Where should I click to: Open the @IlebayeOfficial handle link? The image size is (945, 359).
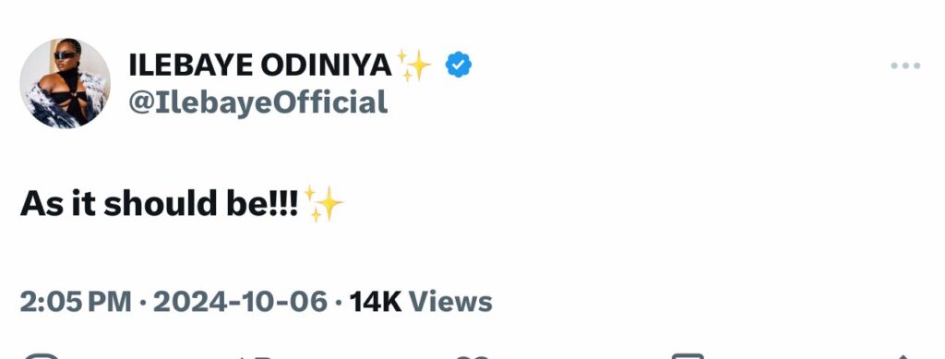[258, 102]
